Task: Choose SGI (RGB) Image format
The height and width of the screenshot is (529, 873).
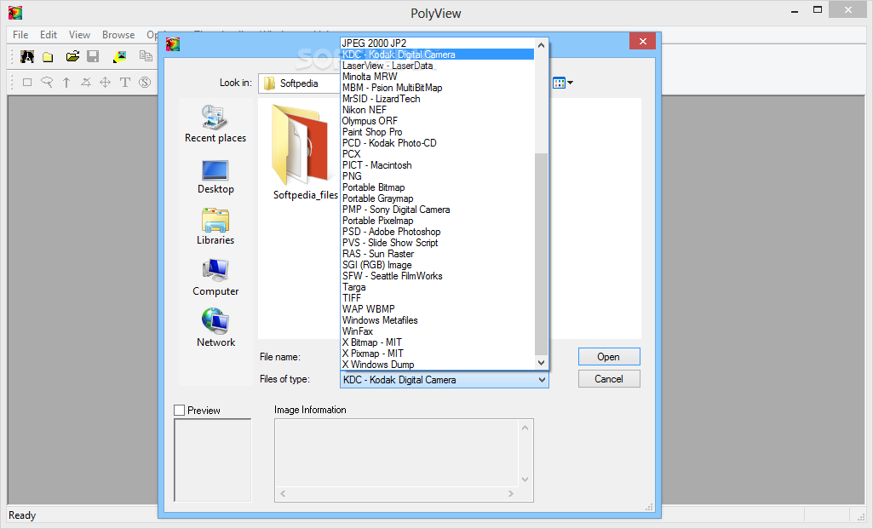Action: (x=437, y=265)
